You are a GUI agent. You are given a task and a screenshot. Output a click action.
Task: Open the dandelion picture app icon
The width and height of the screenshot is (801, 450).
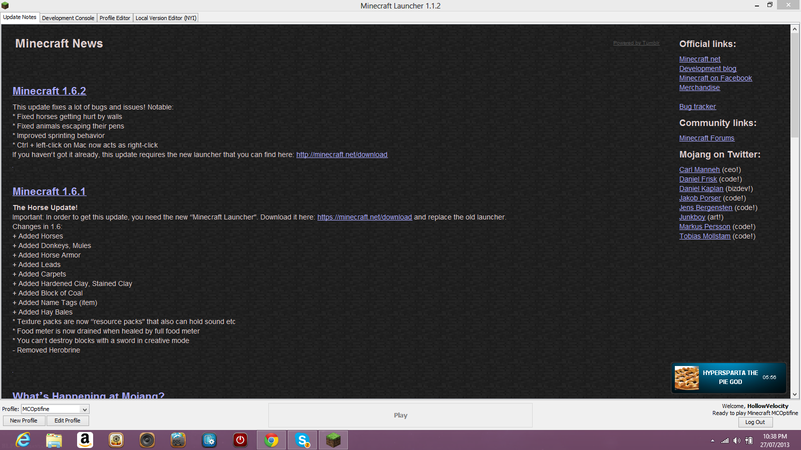pos(116,440)
